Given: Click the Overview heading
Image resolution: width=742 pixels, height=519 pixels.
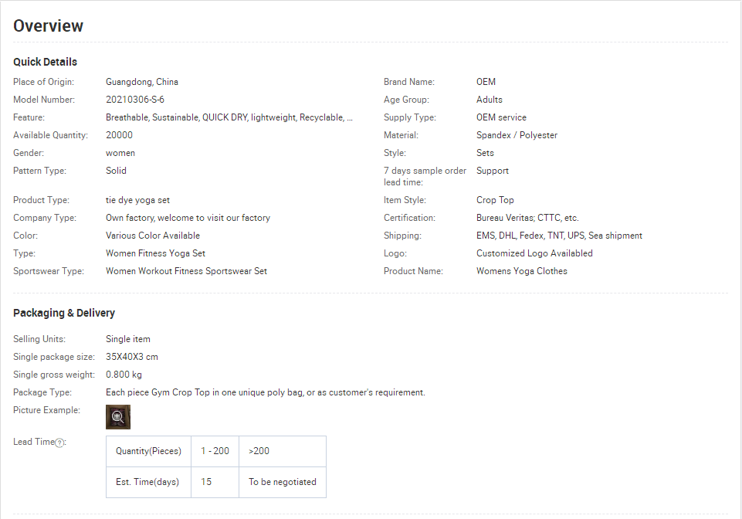Looking at the screenshot, I should [x=48, y=25].
